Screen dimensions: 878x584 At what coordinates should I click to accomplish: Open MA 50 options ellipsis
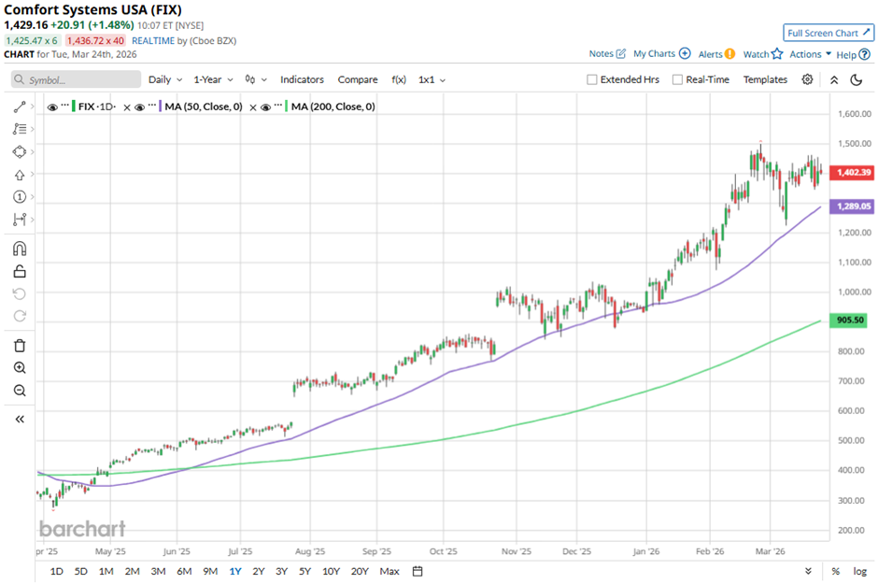(152, 105)
